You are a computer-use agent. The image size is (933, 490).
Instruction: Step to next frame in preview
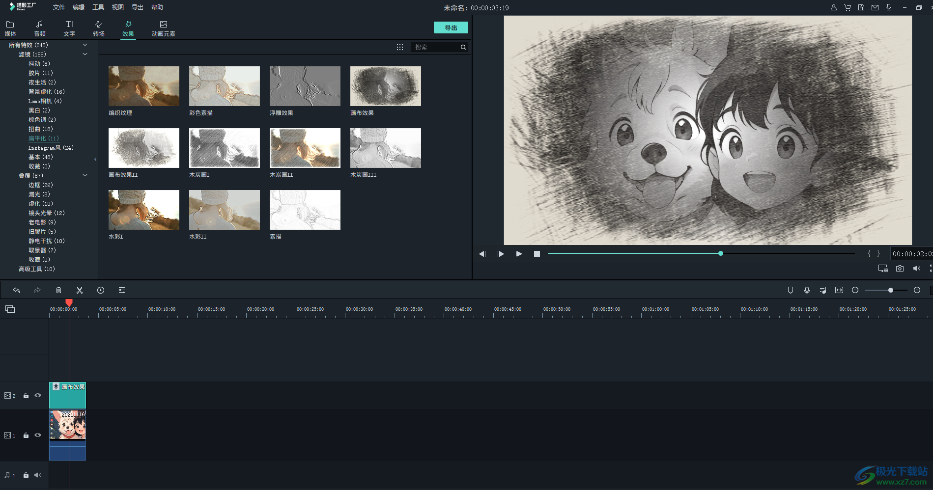501,254
